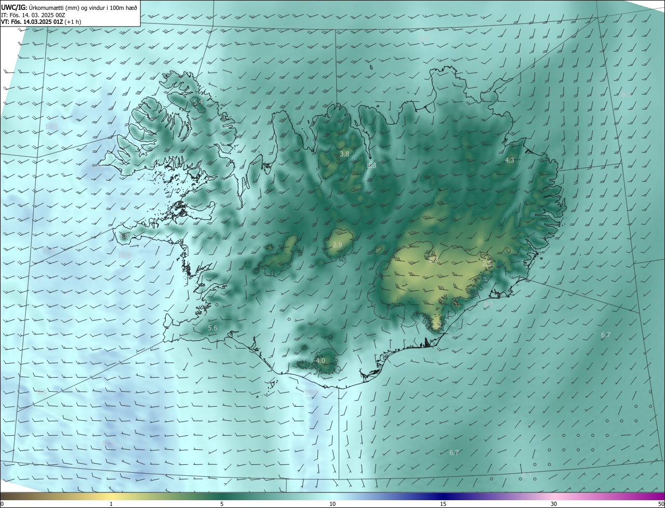Click the '50' tick label of the colour scale
The height and width of the screenshot is (508, 665).
pos(661,504)
